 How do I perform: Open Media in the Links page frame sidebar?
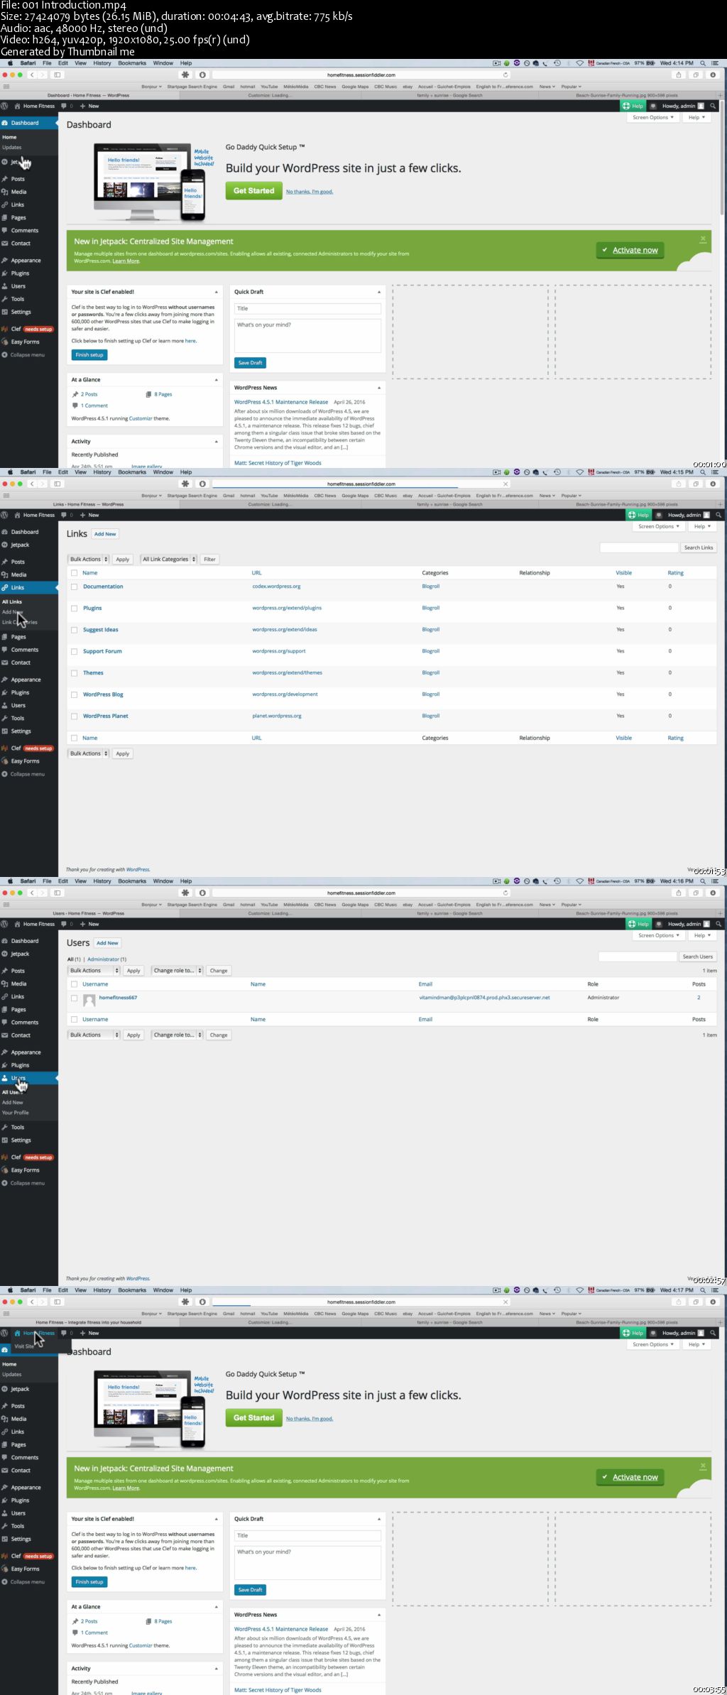pyautogui.click(x=18, y=574)
